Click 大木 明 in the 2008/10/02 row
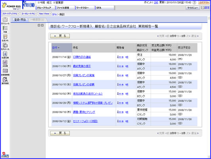This screenshot has height=159, width=211. click(123, 94)
